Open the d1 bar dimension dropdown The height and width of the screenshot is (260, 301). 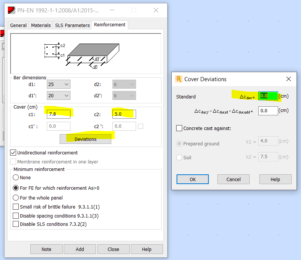[66, 84]
